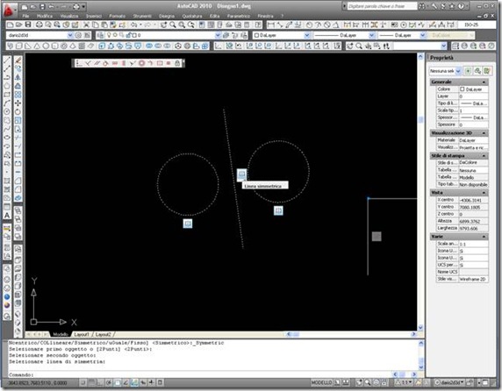
Task: Click the Tangent constraint icon in floating toolbar
Action: pyautogui.click(x=105, y=63)
